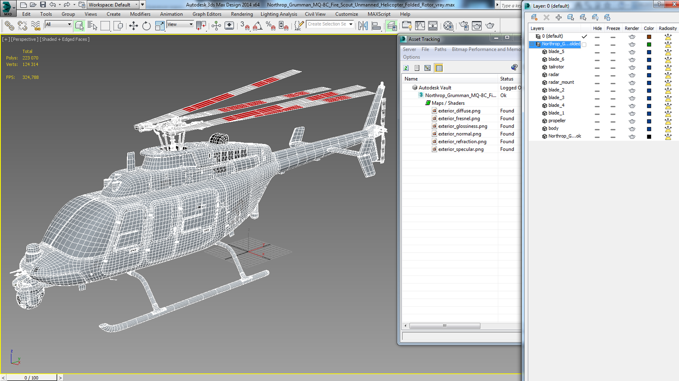This screenshot has height=381, width=679.
Task: Activate the Select Object tool
Action: [x=79, y=25]
